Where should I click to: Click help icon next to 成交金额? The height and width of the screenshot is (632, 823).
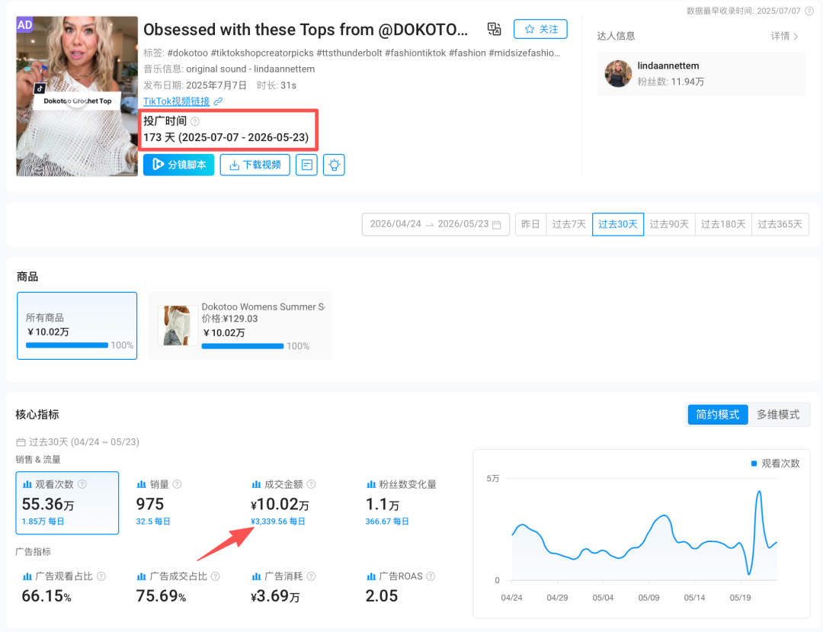click(x=311, y=485)
